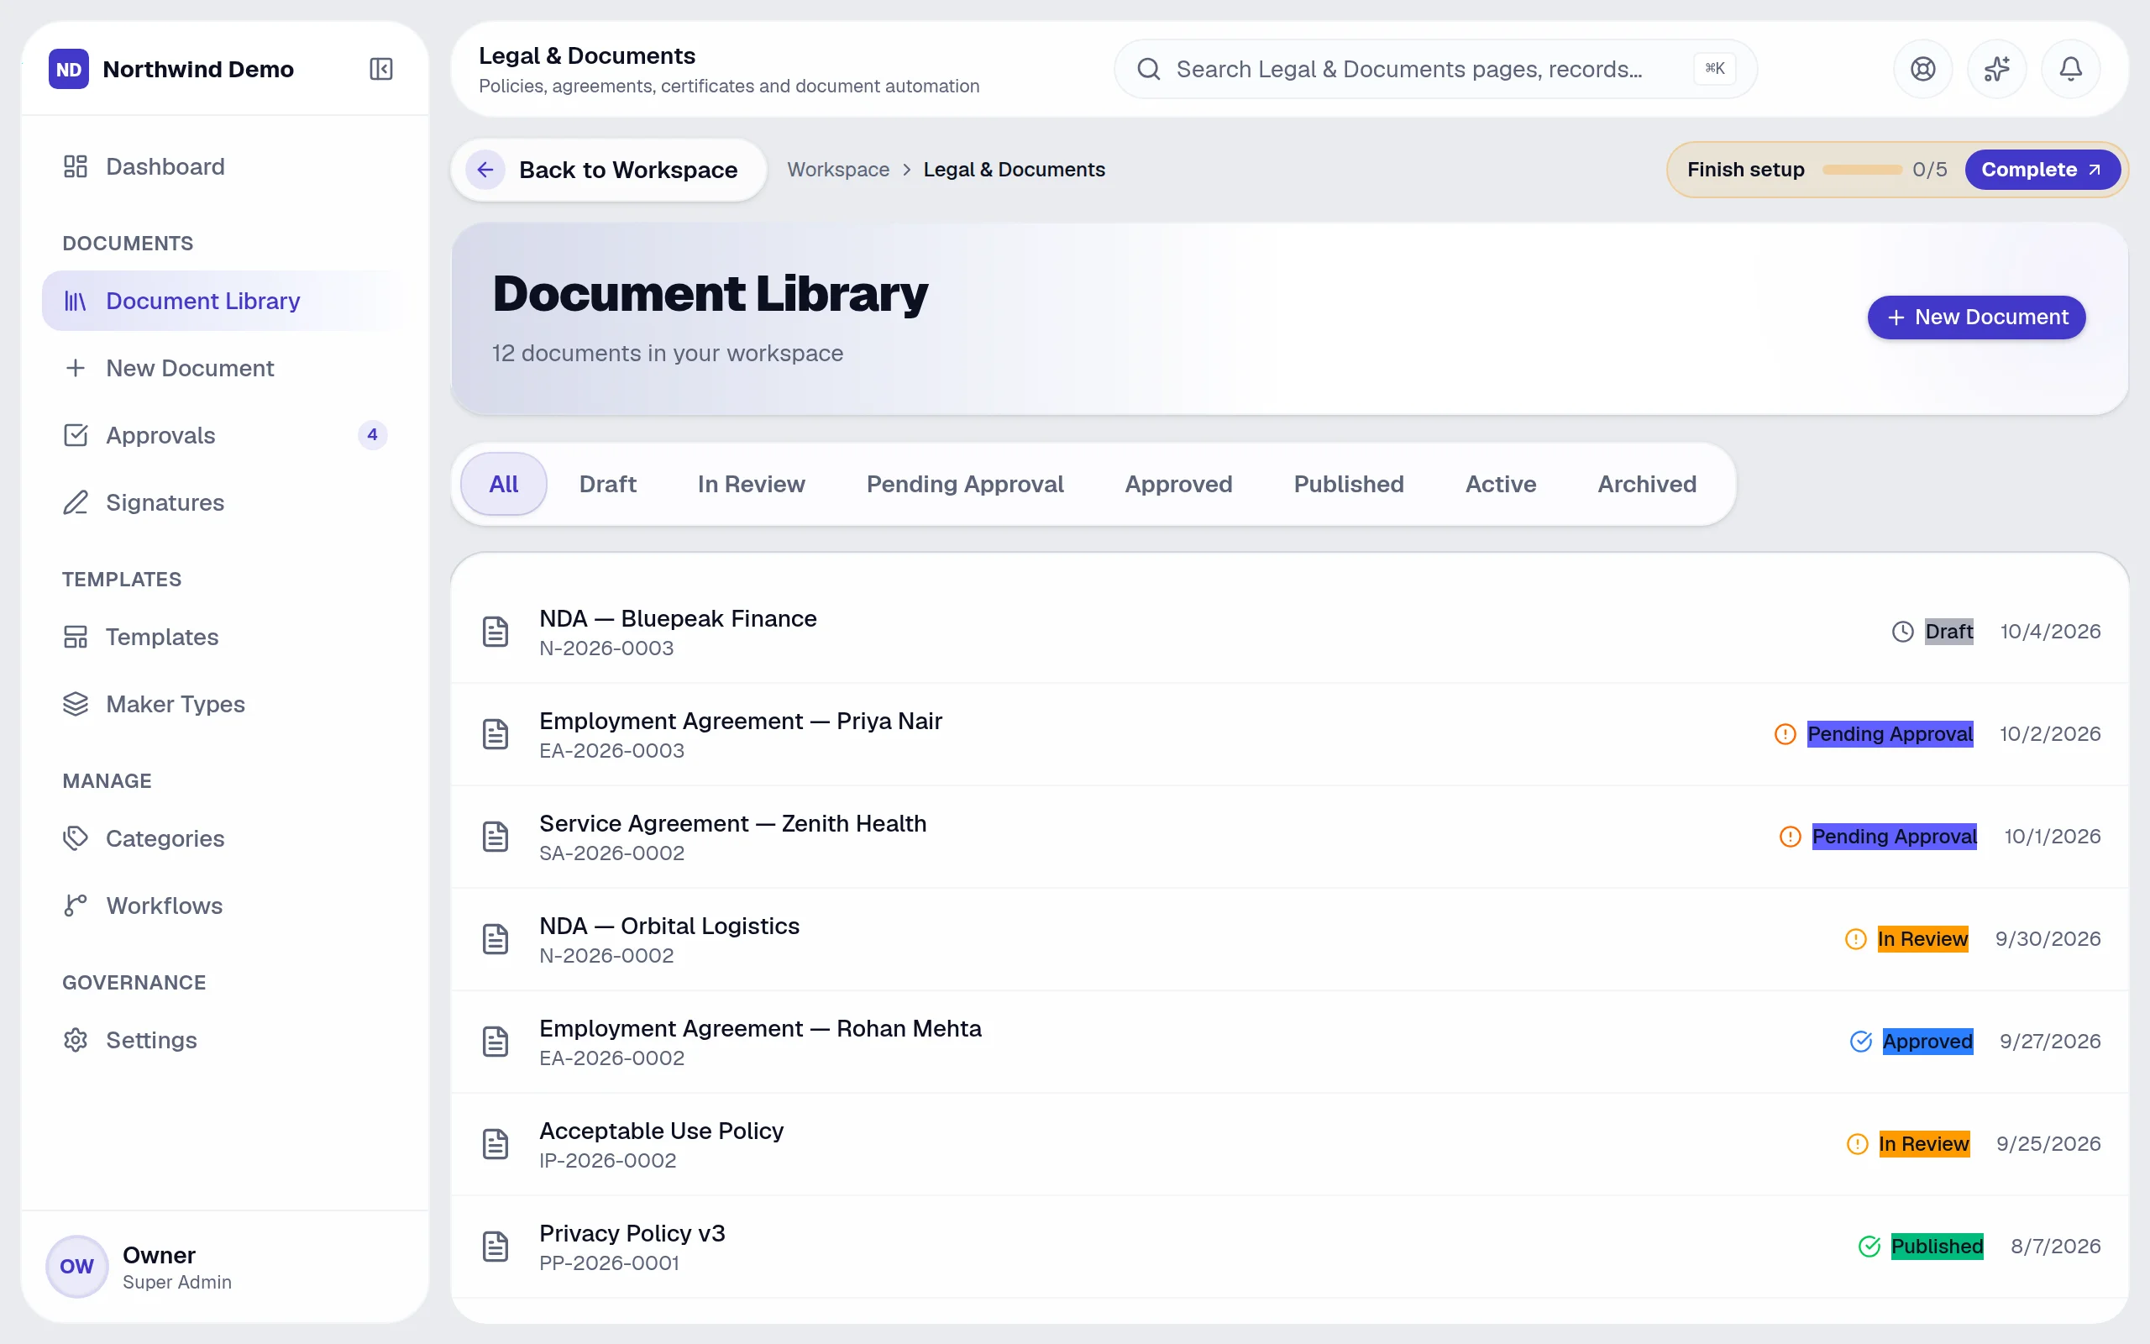Open the Published tab
This screenshot has height=1344, width=2150.
[1349, 484]
